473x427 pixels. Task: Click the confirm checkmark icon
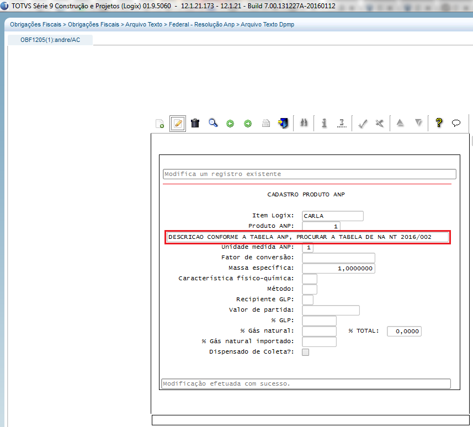tap(362, 124)
